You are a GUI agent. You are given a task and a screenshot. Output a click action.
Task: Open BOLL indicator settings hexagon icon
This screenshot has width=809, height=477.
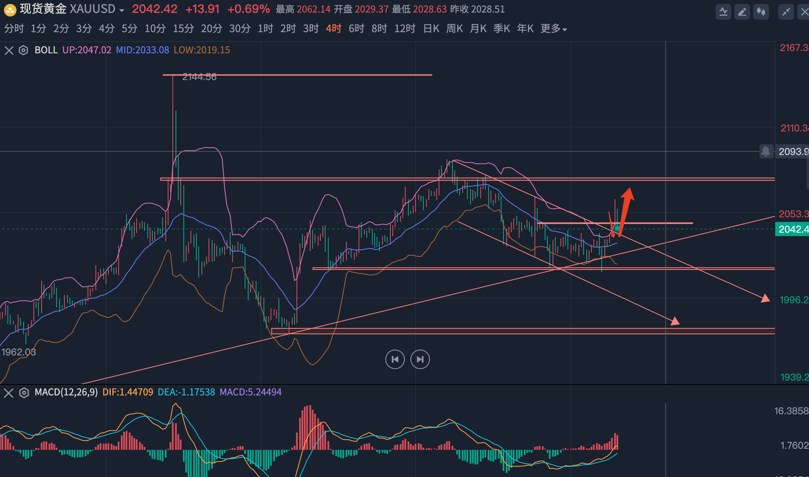(23, 50)
